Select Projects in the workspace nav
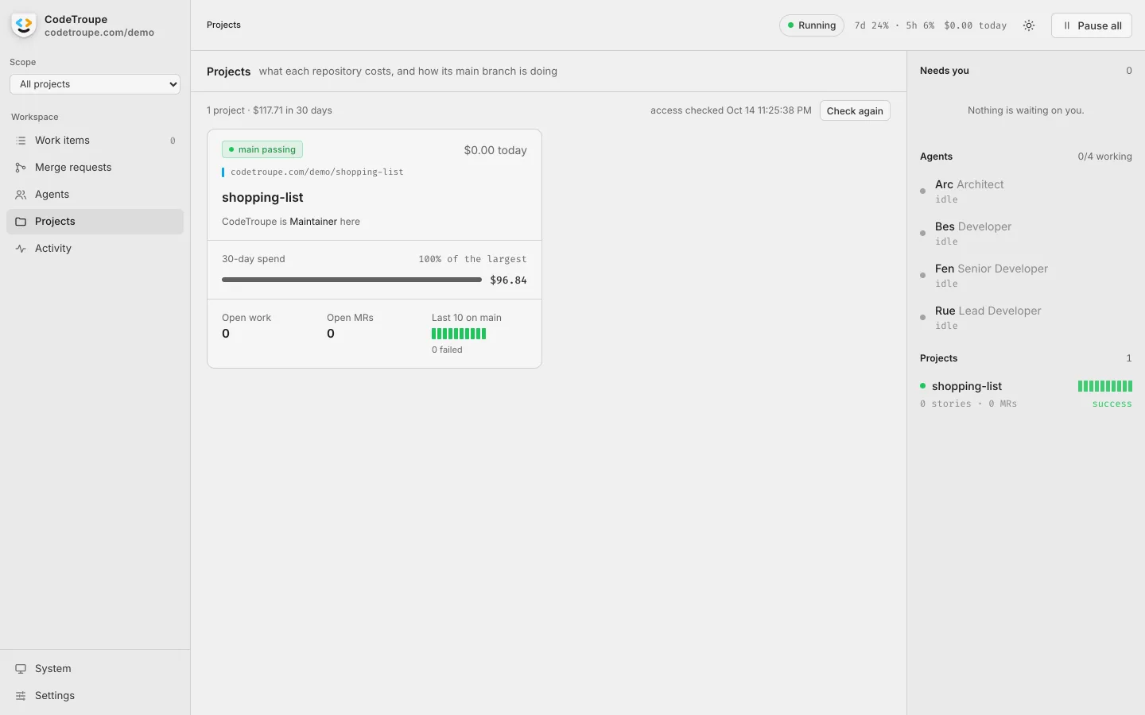 [95, 222]
